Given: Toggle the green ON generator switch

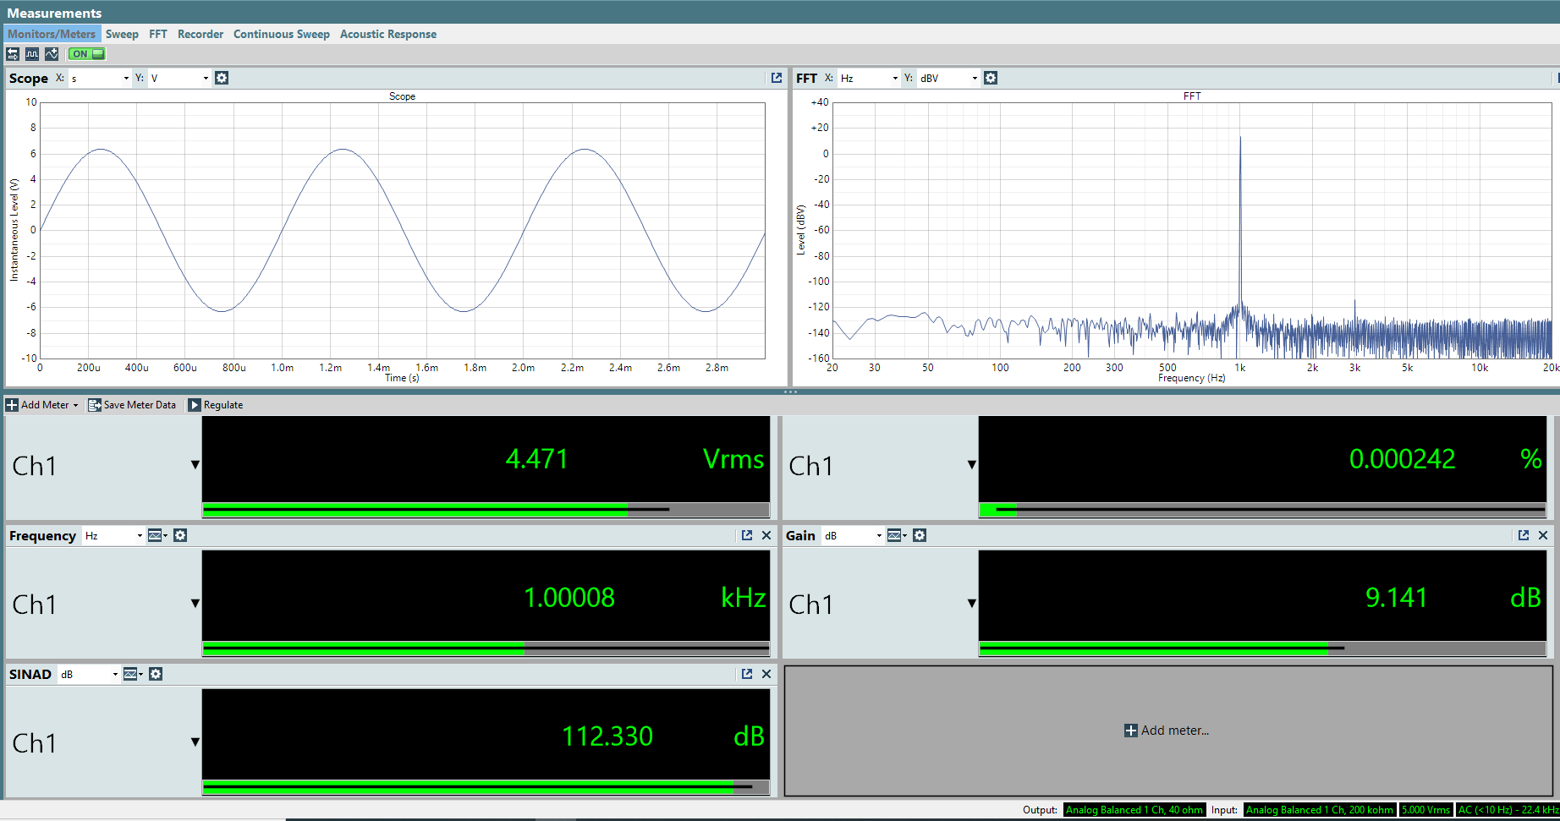Looking at the screenshot, I should click(x=87, y=54).
